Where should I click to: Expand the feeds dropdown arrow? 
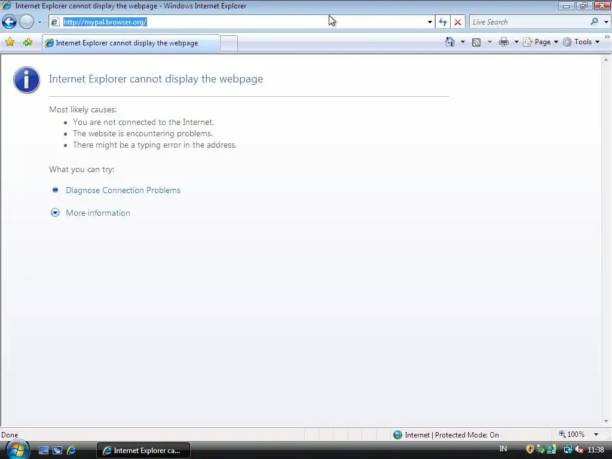pos(489,42)
